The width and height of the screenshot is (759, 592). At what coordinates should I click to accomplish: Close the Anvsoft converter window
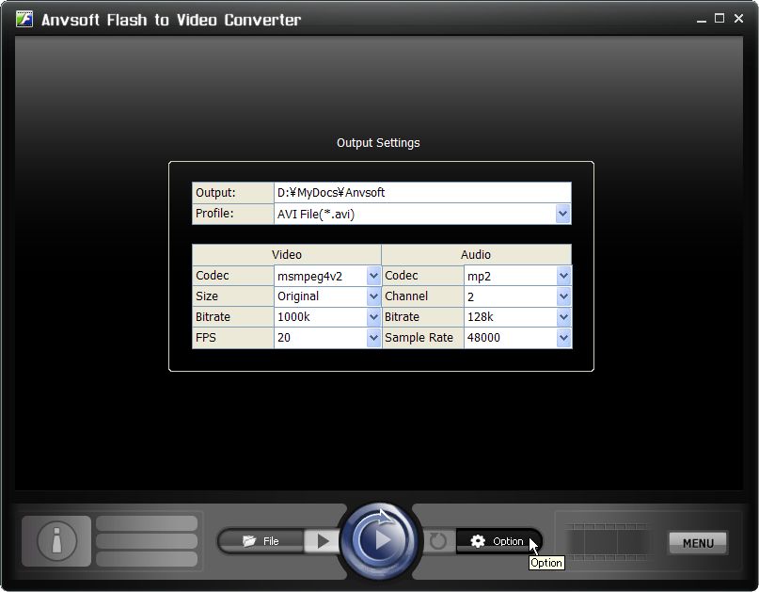coord(738,19)
